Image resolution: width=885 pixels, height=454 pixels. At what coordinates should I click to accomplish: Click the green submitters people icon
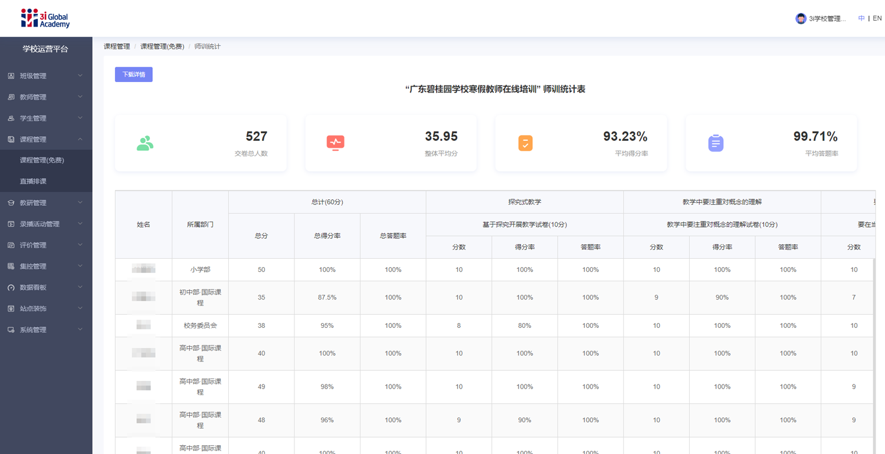point(145,143)
